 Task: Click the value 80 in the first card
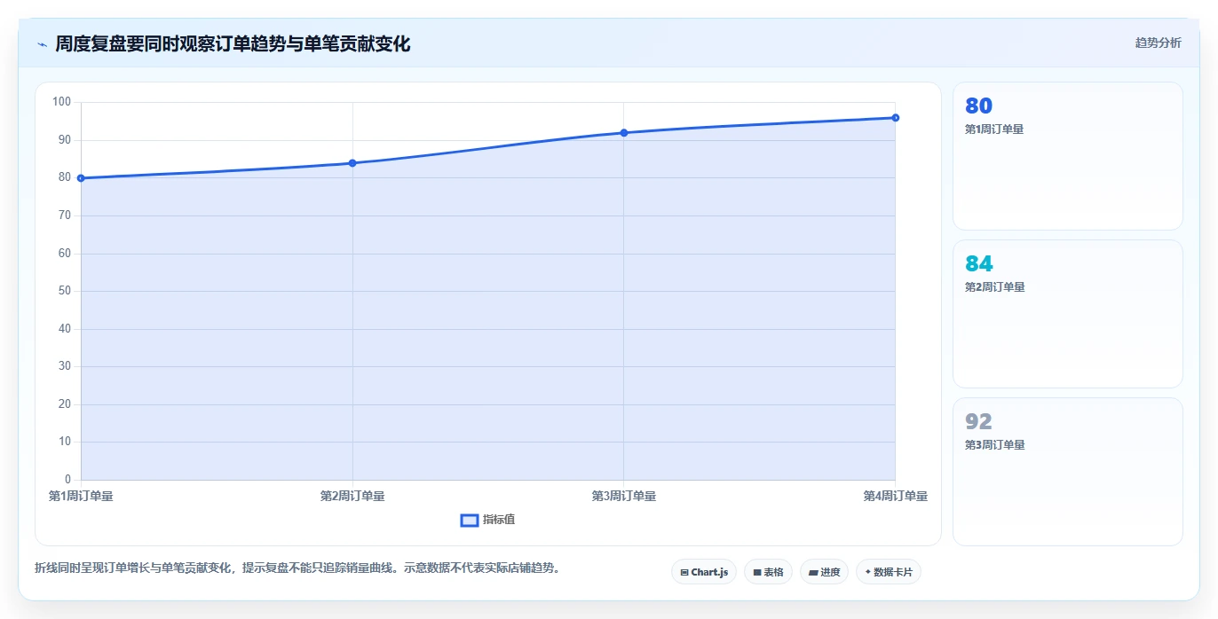[978, 106]
